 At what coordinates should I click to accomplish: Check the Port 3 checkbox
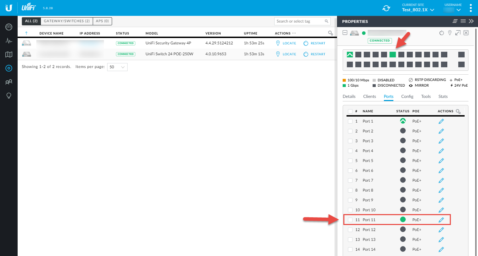tap(350, 141)
